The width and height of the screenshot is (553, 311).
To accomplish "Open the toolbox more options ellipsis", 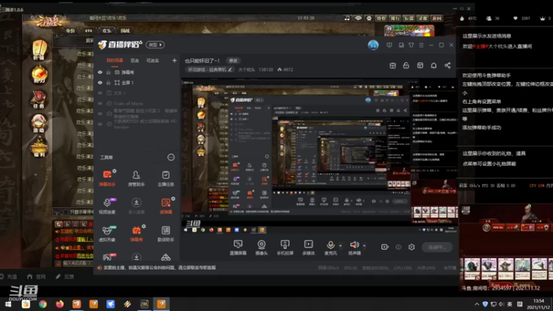I will click(171, 158).
